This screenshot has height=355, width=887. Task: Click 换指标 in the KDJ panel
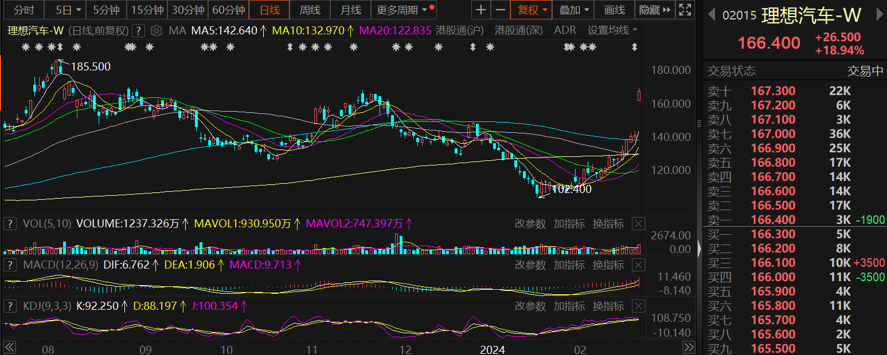click(x=608, y=306)
